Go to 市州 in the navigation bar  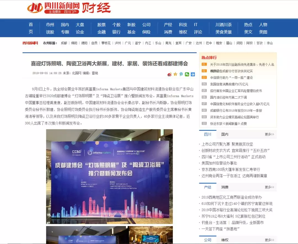[x=50, y=25]
